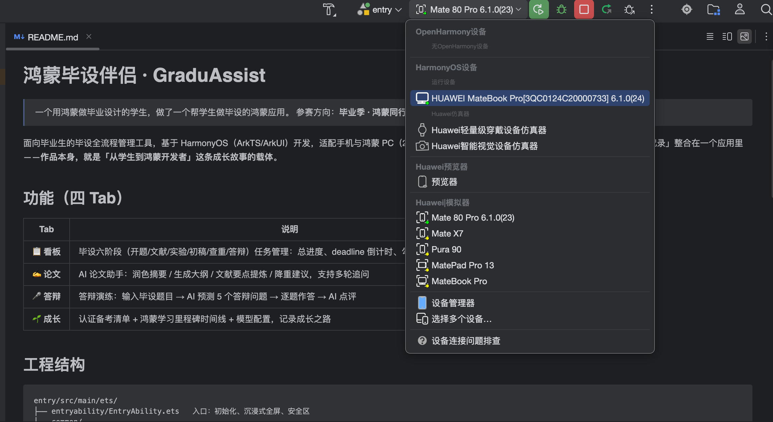Click the search magnifier icon
This screenshot has width=773, height=422.
coord(766,10)
